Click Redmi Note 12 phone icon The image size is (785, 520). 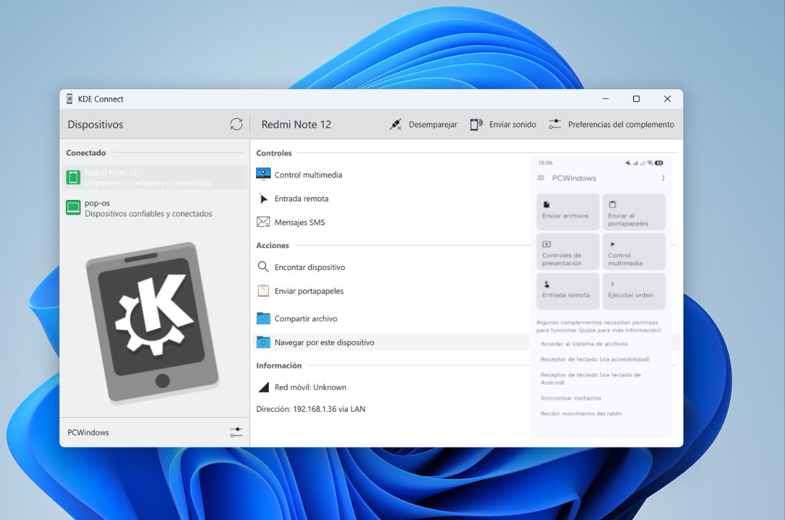73,177
